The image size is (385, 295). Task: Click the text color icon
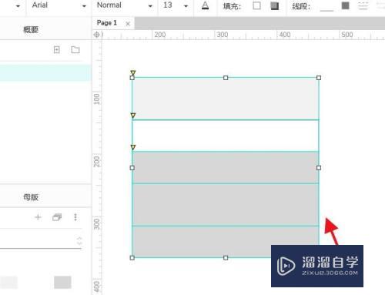coord(205,5)
